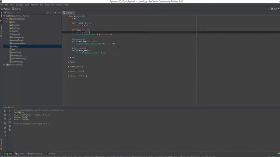Select External Libraries in project tree
The height and width of the screenshot is (157, 280).
pyautogui.click(x=14, y=65)
